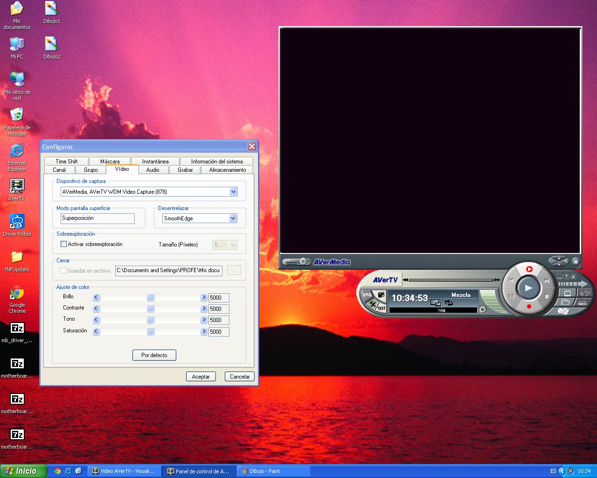Click the large central play button
Viewport: 597px width, 478px height.
click(528, 288)
